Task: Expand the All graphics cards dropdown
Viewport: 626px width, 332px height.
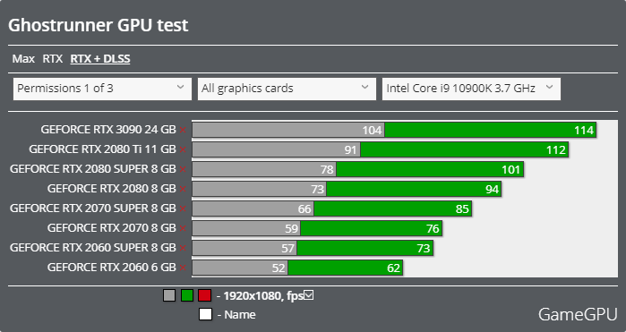Action: (287, 89)
